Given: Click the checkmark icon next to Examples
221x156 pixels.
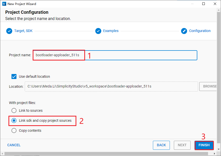Looking at the screenshot, I should click(98, 31).
